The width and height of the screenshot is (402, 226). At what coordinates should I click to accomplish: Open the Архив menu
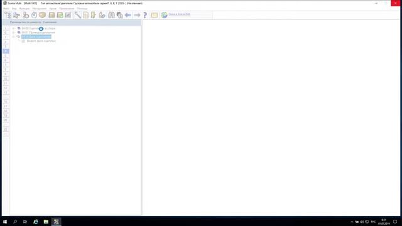pos(53,8)
